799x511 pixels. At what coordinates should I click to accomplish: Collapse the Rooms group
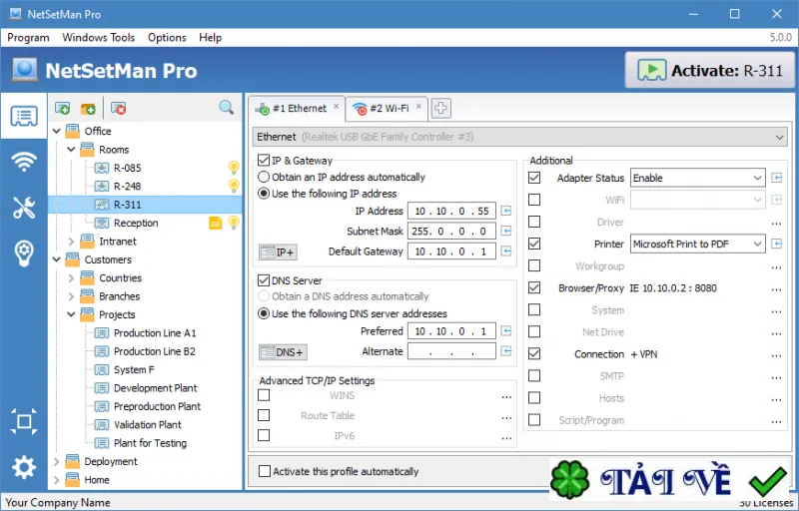pos(71,149)
